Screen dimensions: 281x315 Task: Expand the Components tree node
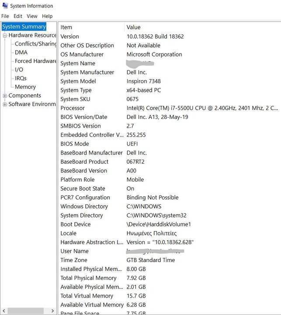point(5,96)
